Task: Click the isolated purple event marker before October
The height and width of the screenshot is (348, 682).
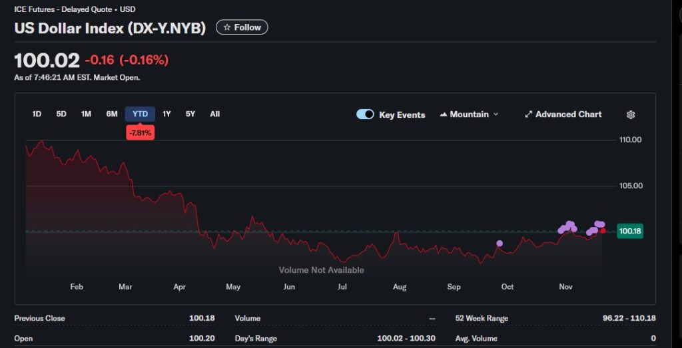Action: [x=500, y=244]
